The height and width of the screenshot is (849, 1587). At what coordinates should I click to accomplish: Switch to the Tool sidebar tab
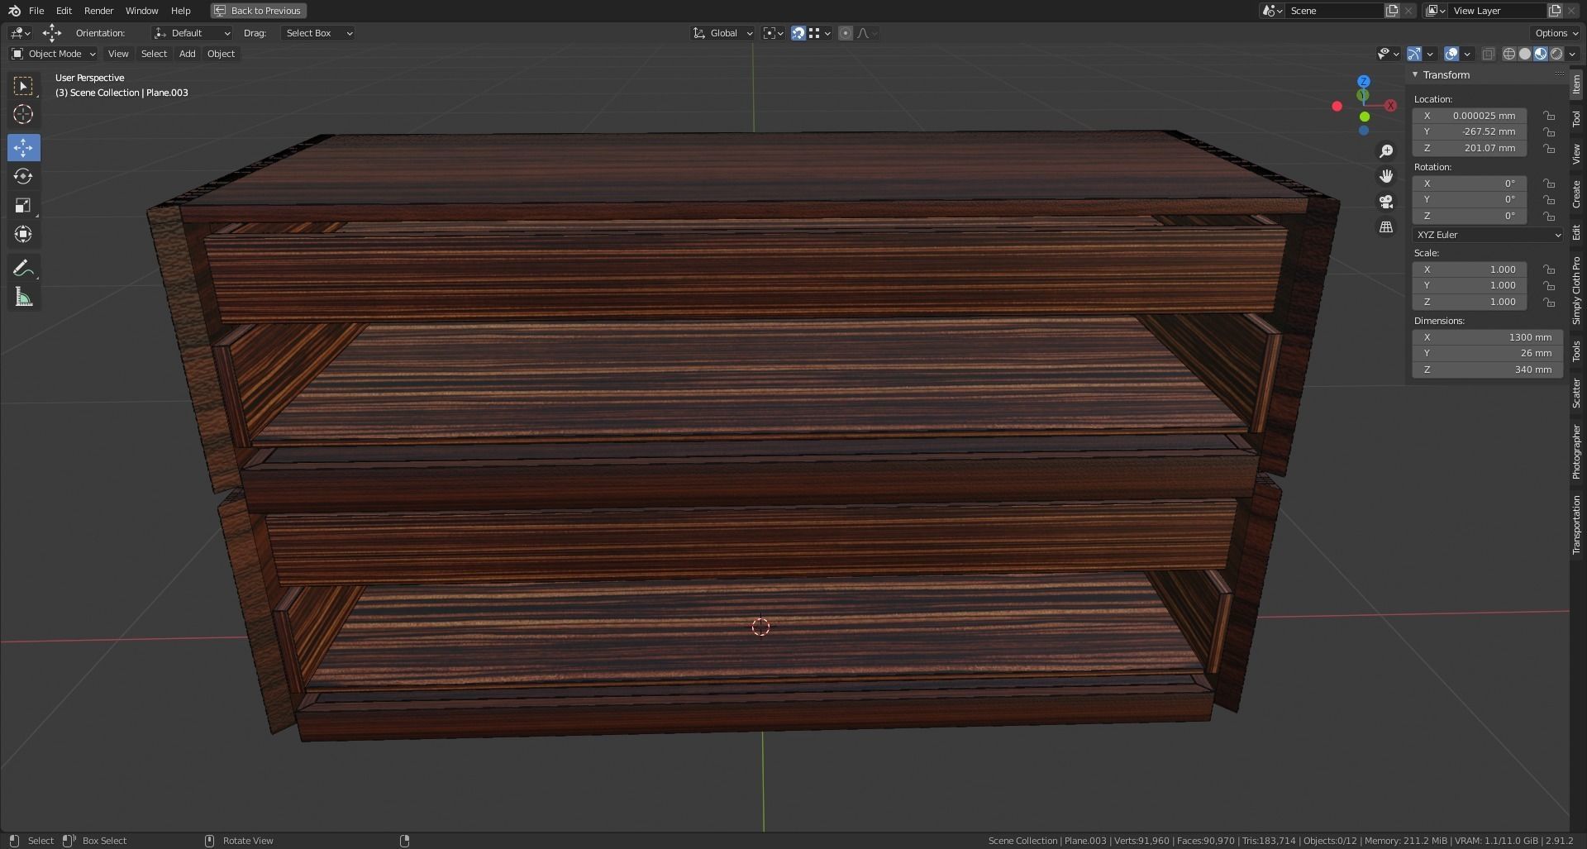(x=1577, y=119)
